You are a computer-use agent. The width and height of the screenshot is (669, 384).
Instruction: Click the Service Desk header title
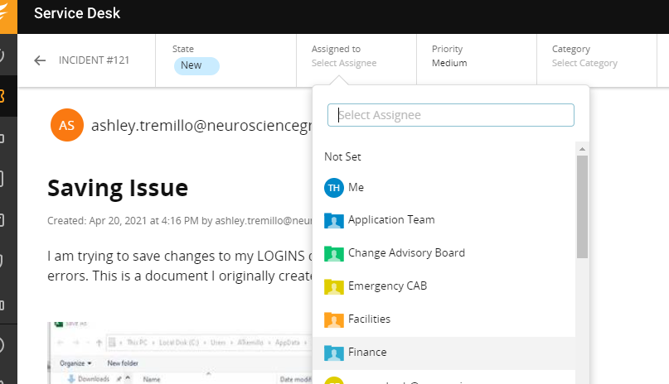(x=77, y=13)
